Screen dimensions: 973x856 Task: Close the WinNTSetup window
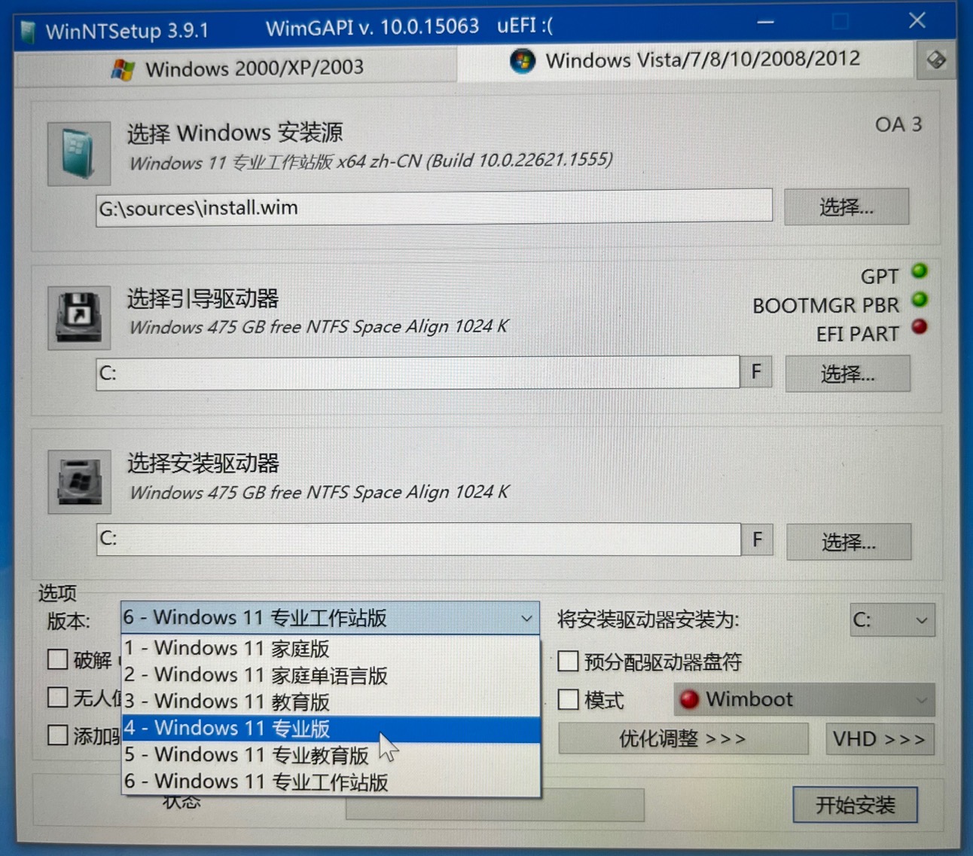point(917,20)
